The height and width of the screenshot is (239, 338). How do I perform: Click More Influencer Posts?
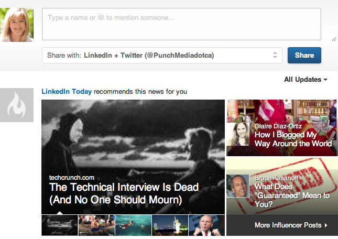click(288, 225)
